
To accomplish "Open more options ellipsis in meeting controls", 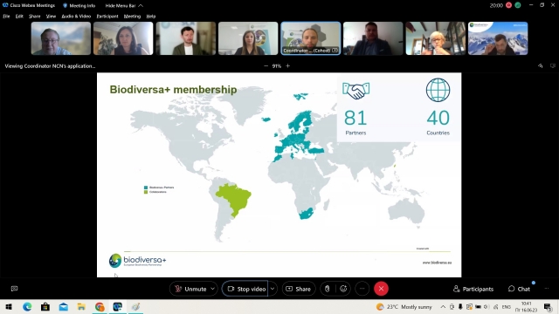I will point(362,289).
